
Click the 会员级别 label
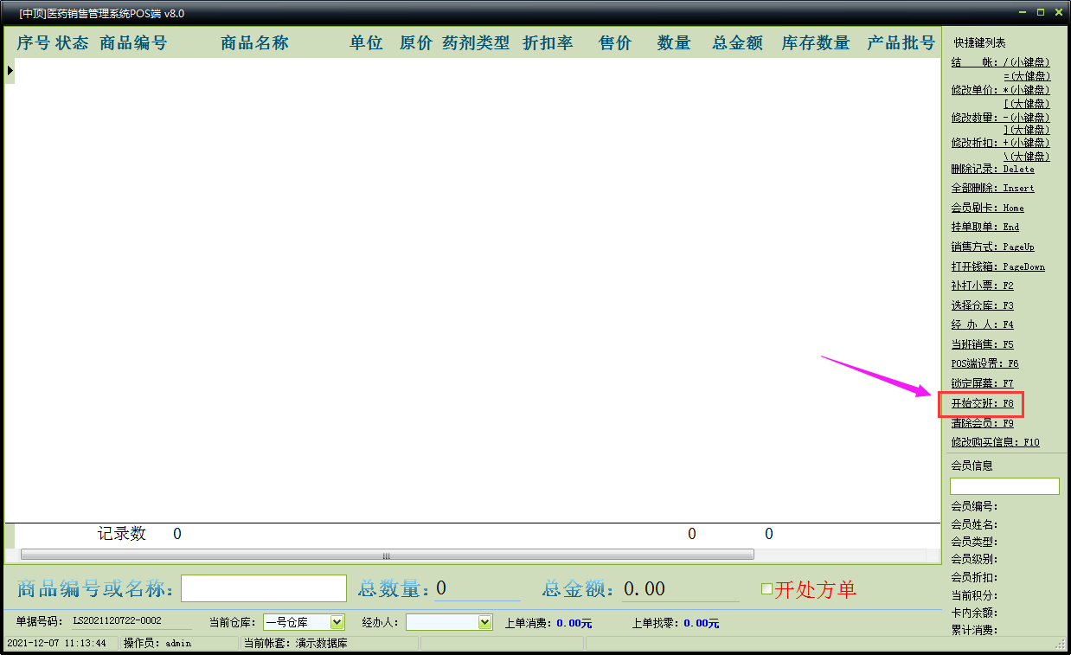(x=974, y=560)
